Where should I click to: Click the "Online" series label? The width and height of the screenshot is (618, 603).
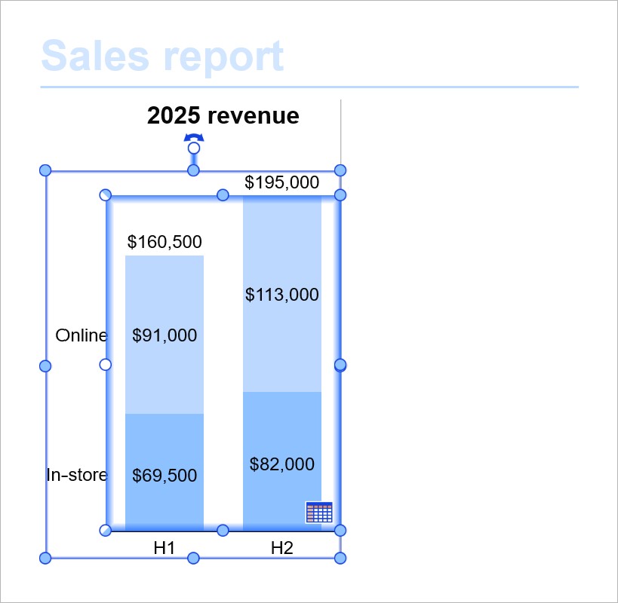coord(81,335)
